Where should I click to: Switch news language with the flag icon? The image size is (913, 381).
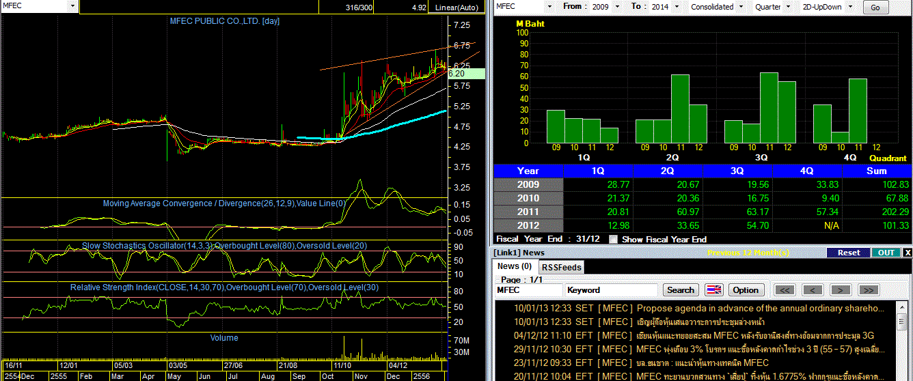[x=713, y=290]
